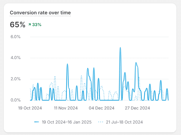Click the dotted line legend icon
The image size is (181, 135).
point(101,122)
